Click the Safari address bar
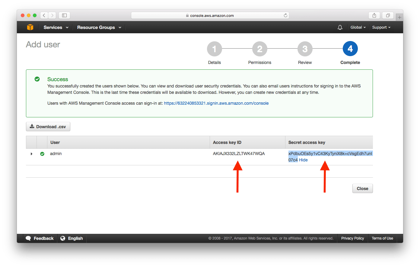This screenshot has height=267, width=420. (210, 15)
